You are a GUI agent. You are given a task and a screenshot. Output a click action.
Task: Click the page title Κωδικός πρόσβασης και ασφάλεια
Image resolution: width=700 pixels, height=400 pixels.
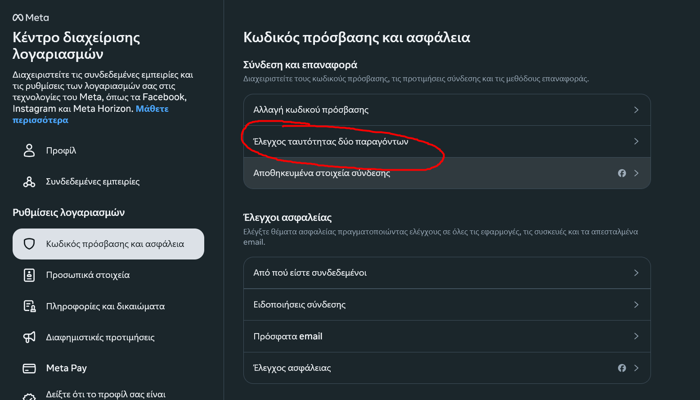[x=357, y=38]
